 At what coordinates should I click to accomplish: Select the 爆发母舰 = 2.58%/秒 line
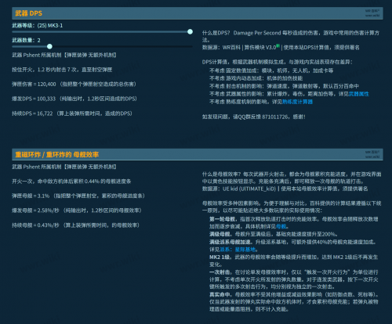click(x=77, y=211)
